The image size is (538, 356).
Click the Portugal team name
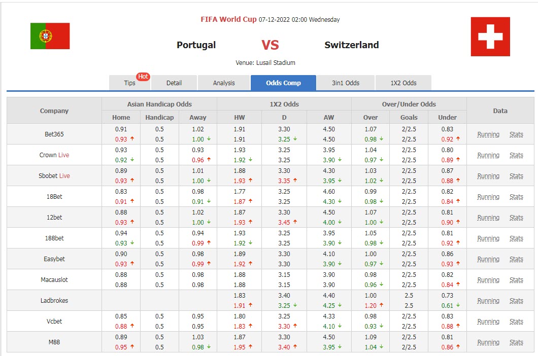coord(196,45)
